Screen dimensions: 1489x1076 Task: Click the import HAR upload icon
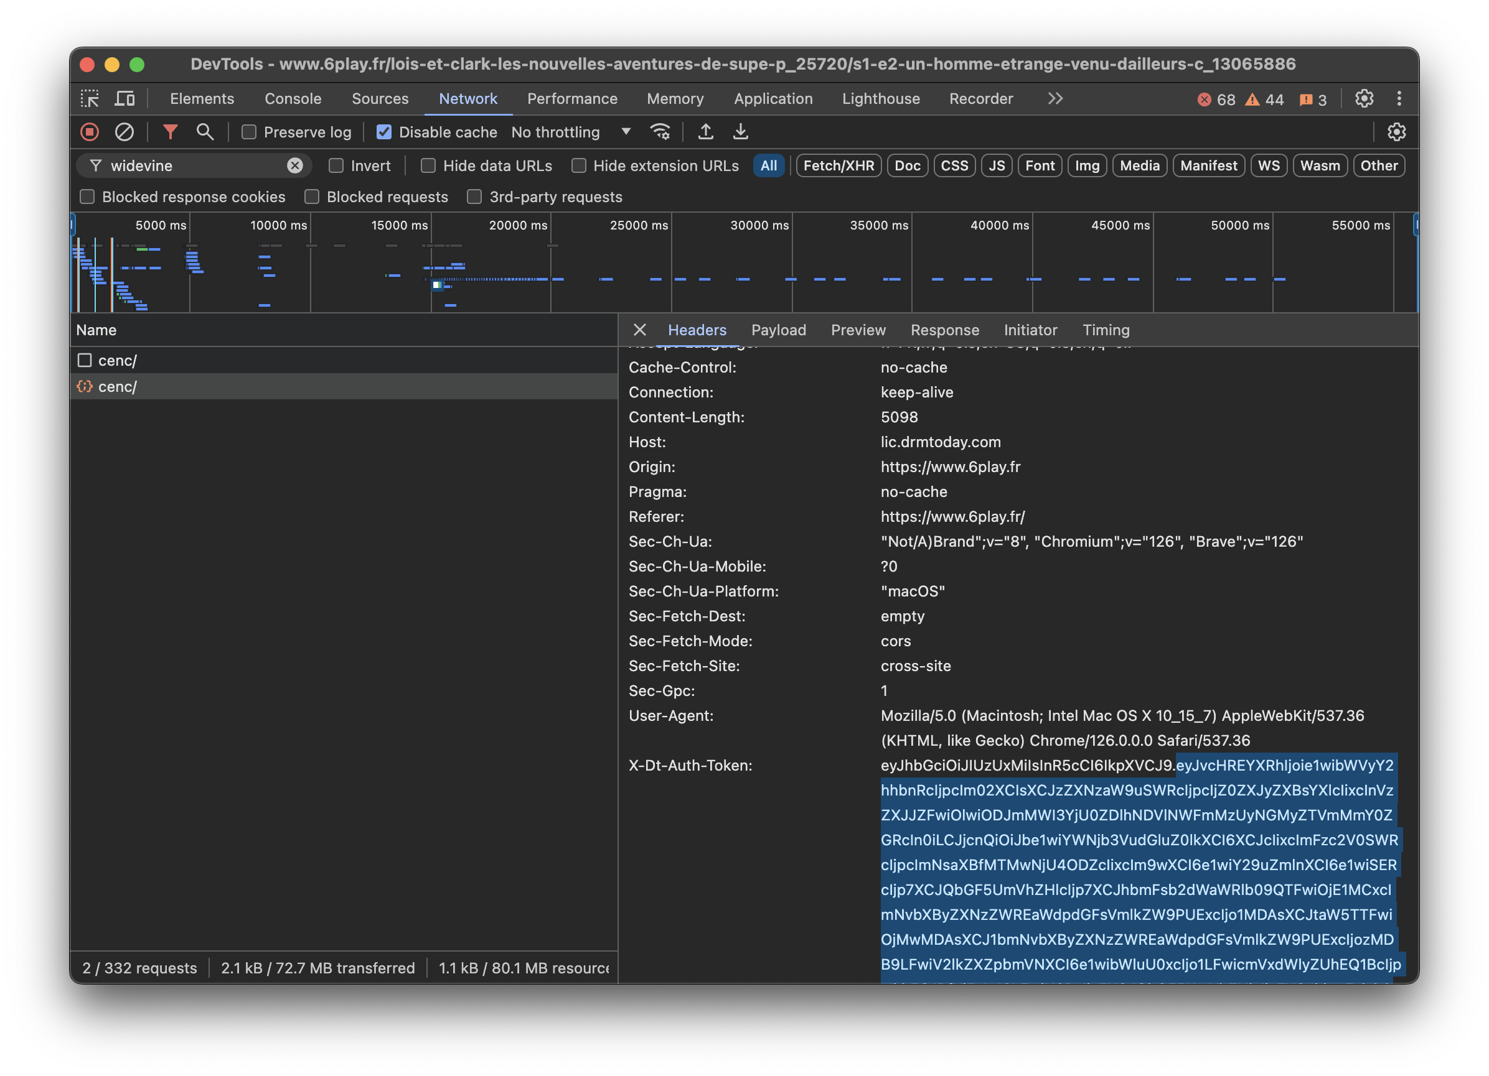[x=706, y=132]
